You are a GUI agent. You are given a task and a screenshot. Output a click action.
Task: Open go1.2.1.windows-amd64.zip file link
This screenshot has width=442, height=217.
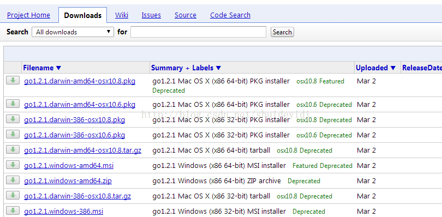click(x=68, y=180)
